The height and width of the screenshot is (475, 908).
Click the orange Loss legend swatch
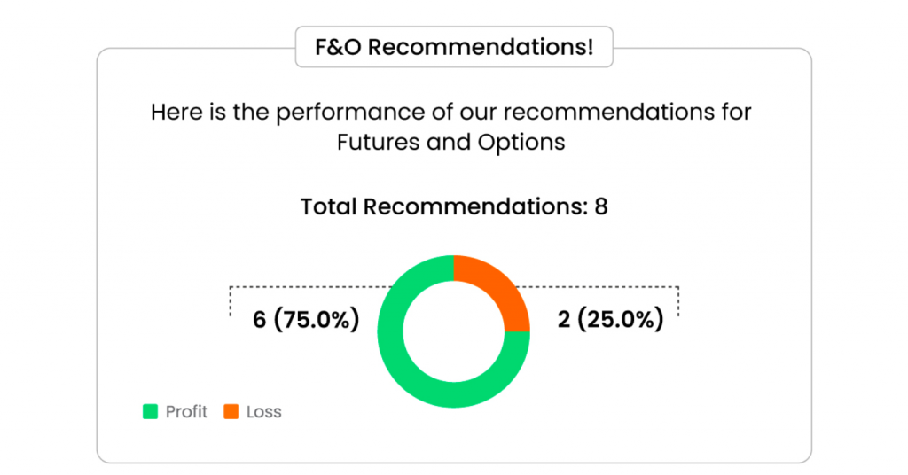[231, 411]
